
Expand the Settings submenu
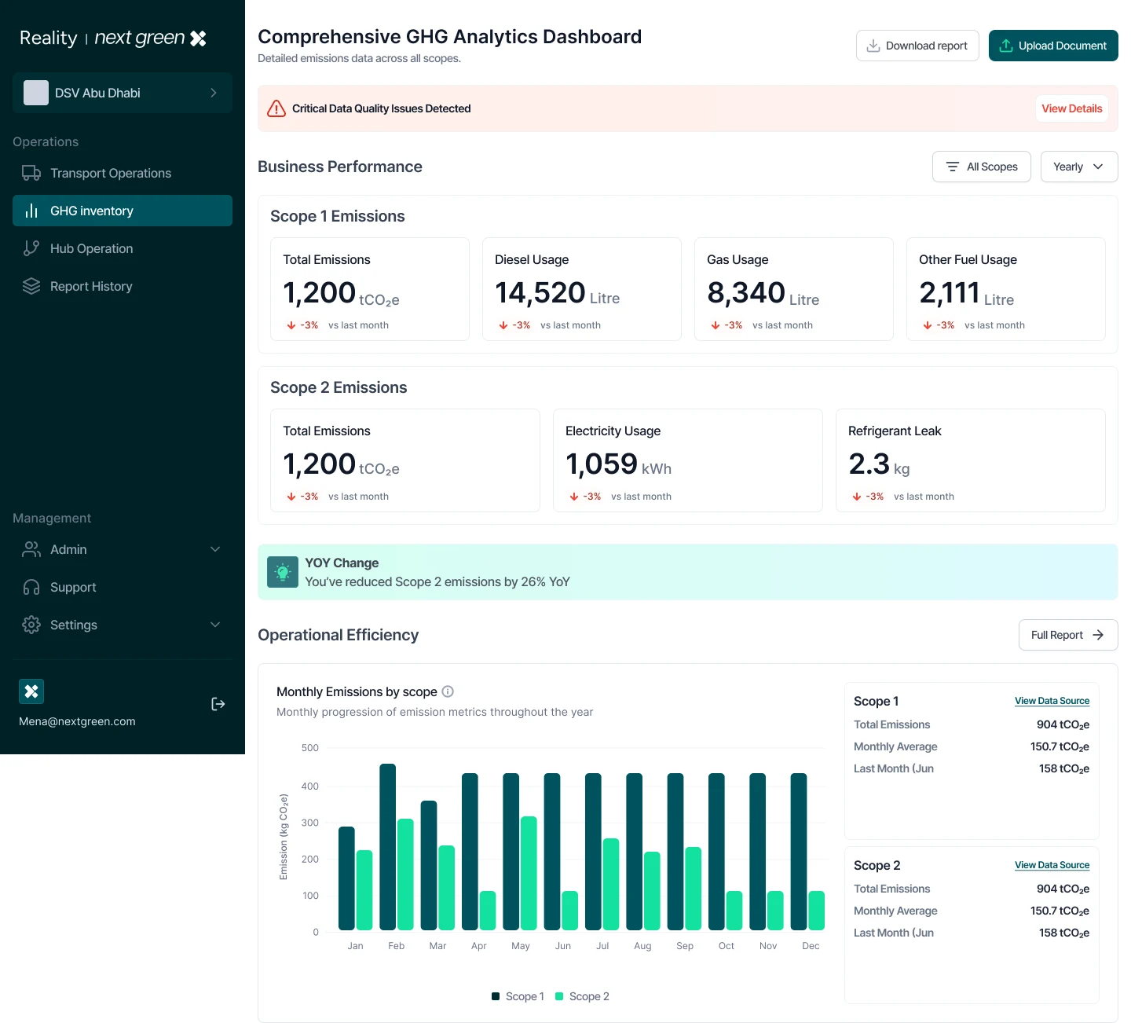coord(123,625)
